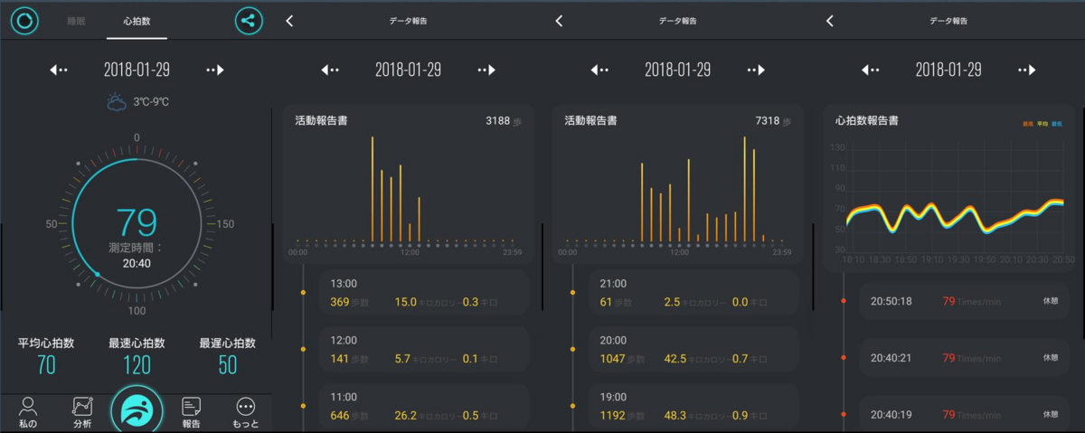
Task: Select the 心拍数 tab
Action: [137, 20]
